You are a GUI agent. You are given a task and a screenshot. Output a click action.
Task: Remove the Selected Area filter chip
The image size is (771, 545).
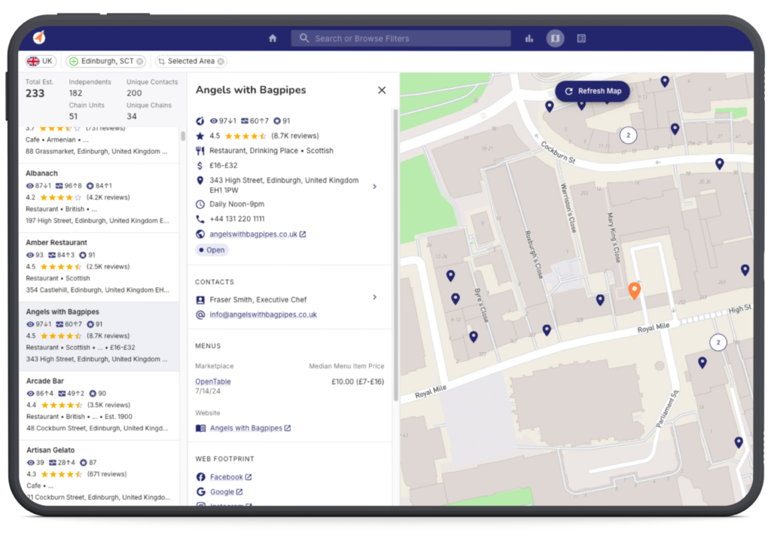(x=221, y=62)
